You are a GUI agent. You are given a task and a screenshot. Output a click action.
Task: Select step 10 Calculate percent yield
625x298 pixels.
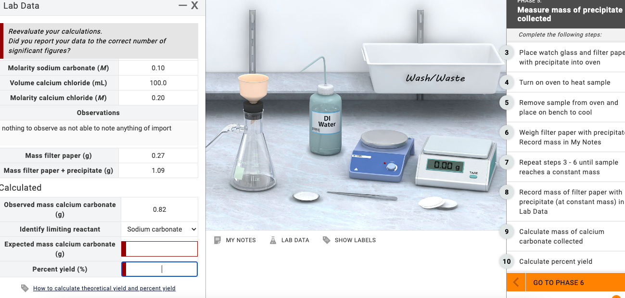pos(566,261)
